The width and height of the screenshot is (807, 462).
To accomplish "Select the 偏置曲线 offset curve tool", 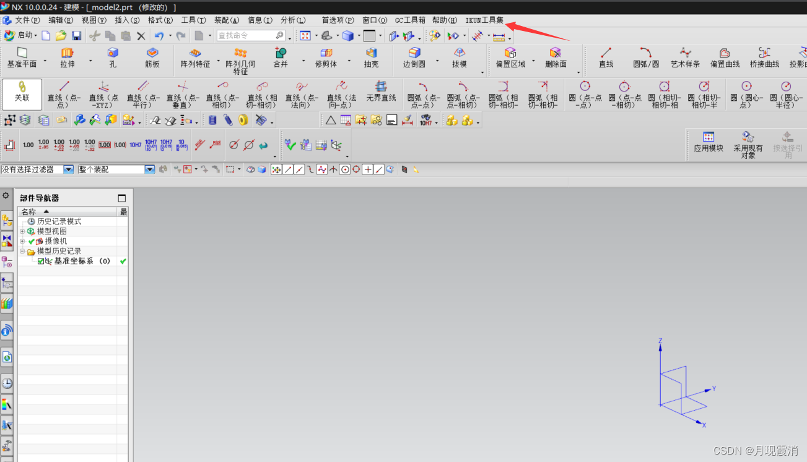I will [x=725, y=58].
